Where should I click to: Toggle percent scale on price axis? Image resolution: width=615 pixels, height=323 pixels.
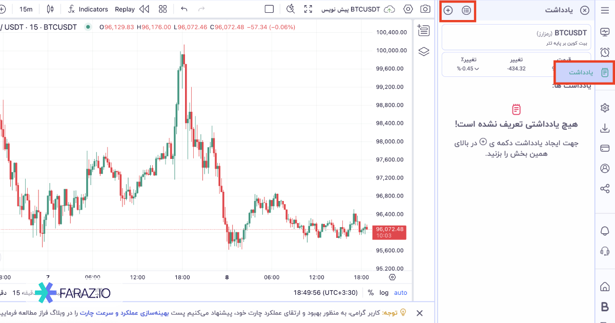click(x=371, y=293)
